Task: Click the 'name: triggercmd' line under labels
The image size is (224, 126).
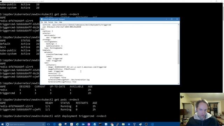Action: [x=54, y=61]
